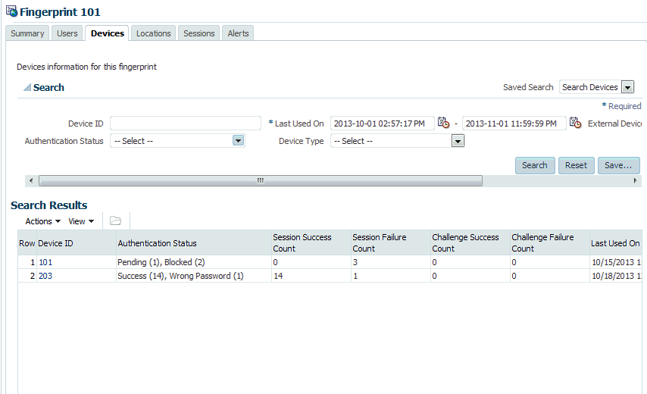The height and width of the screenshot is (394, 647).
Task: Switch to the Alerts tab
Action: (x=238, y=33)
